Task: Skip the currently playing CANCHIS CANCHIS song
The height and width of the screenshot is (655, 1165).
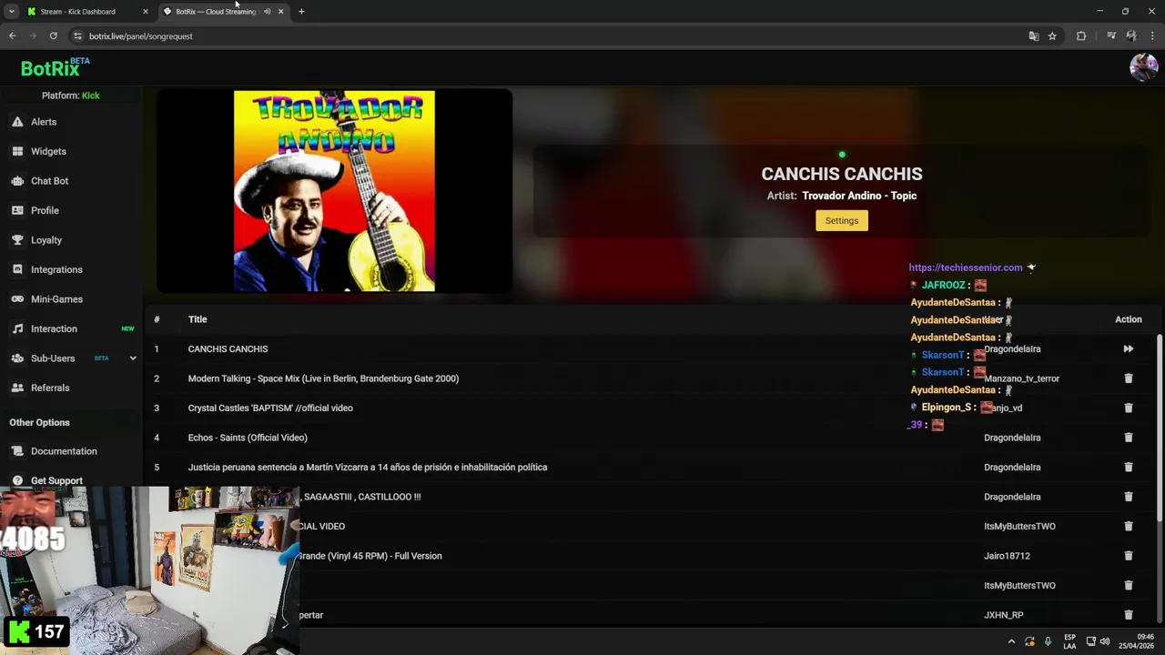Action: [1129, 349]
